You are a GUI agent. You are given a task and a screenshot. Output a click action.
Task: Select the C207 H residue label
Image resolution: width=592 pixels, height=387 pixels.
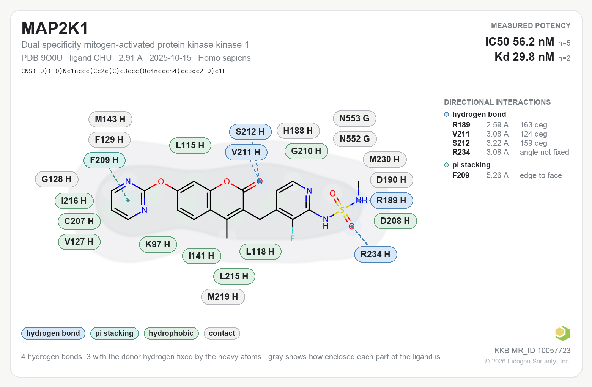79,221
